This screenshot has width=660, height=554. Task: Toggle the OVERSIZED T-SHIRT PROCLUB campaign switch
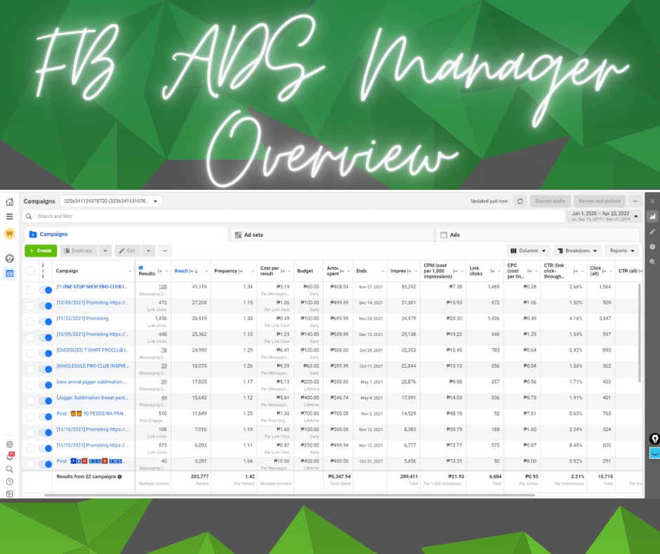click(x=46, y=354)
